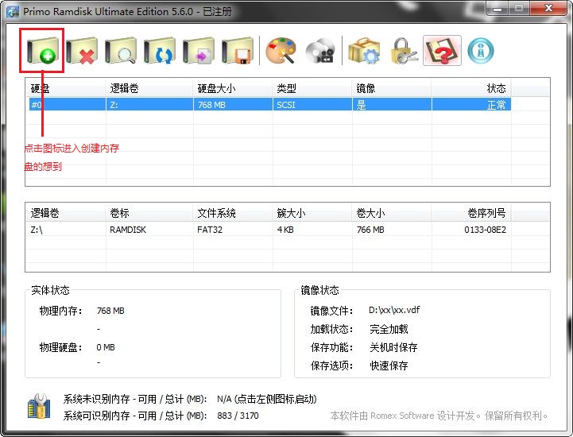Click the 类型 column header
The image size is (573, 437).
(x=312, y=88)
